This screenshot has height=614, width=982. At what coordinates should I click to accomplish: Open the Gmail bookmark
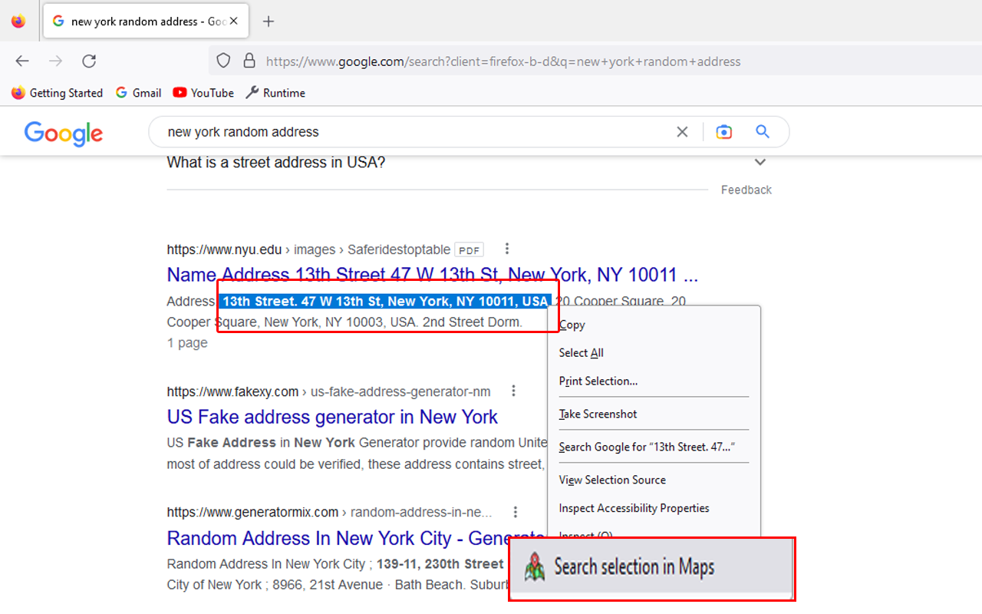pyautogui.click(x=138, y=93)
